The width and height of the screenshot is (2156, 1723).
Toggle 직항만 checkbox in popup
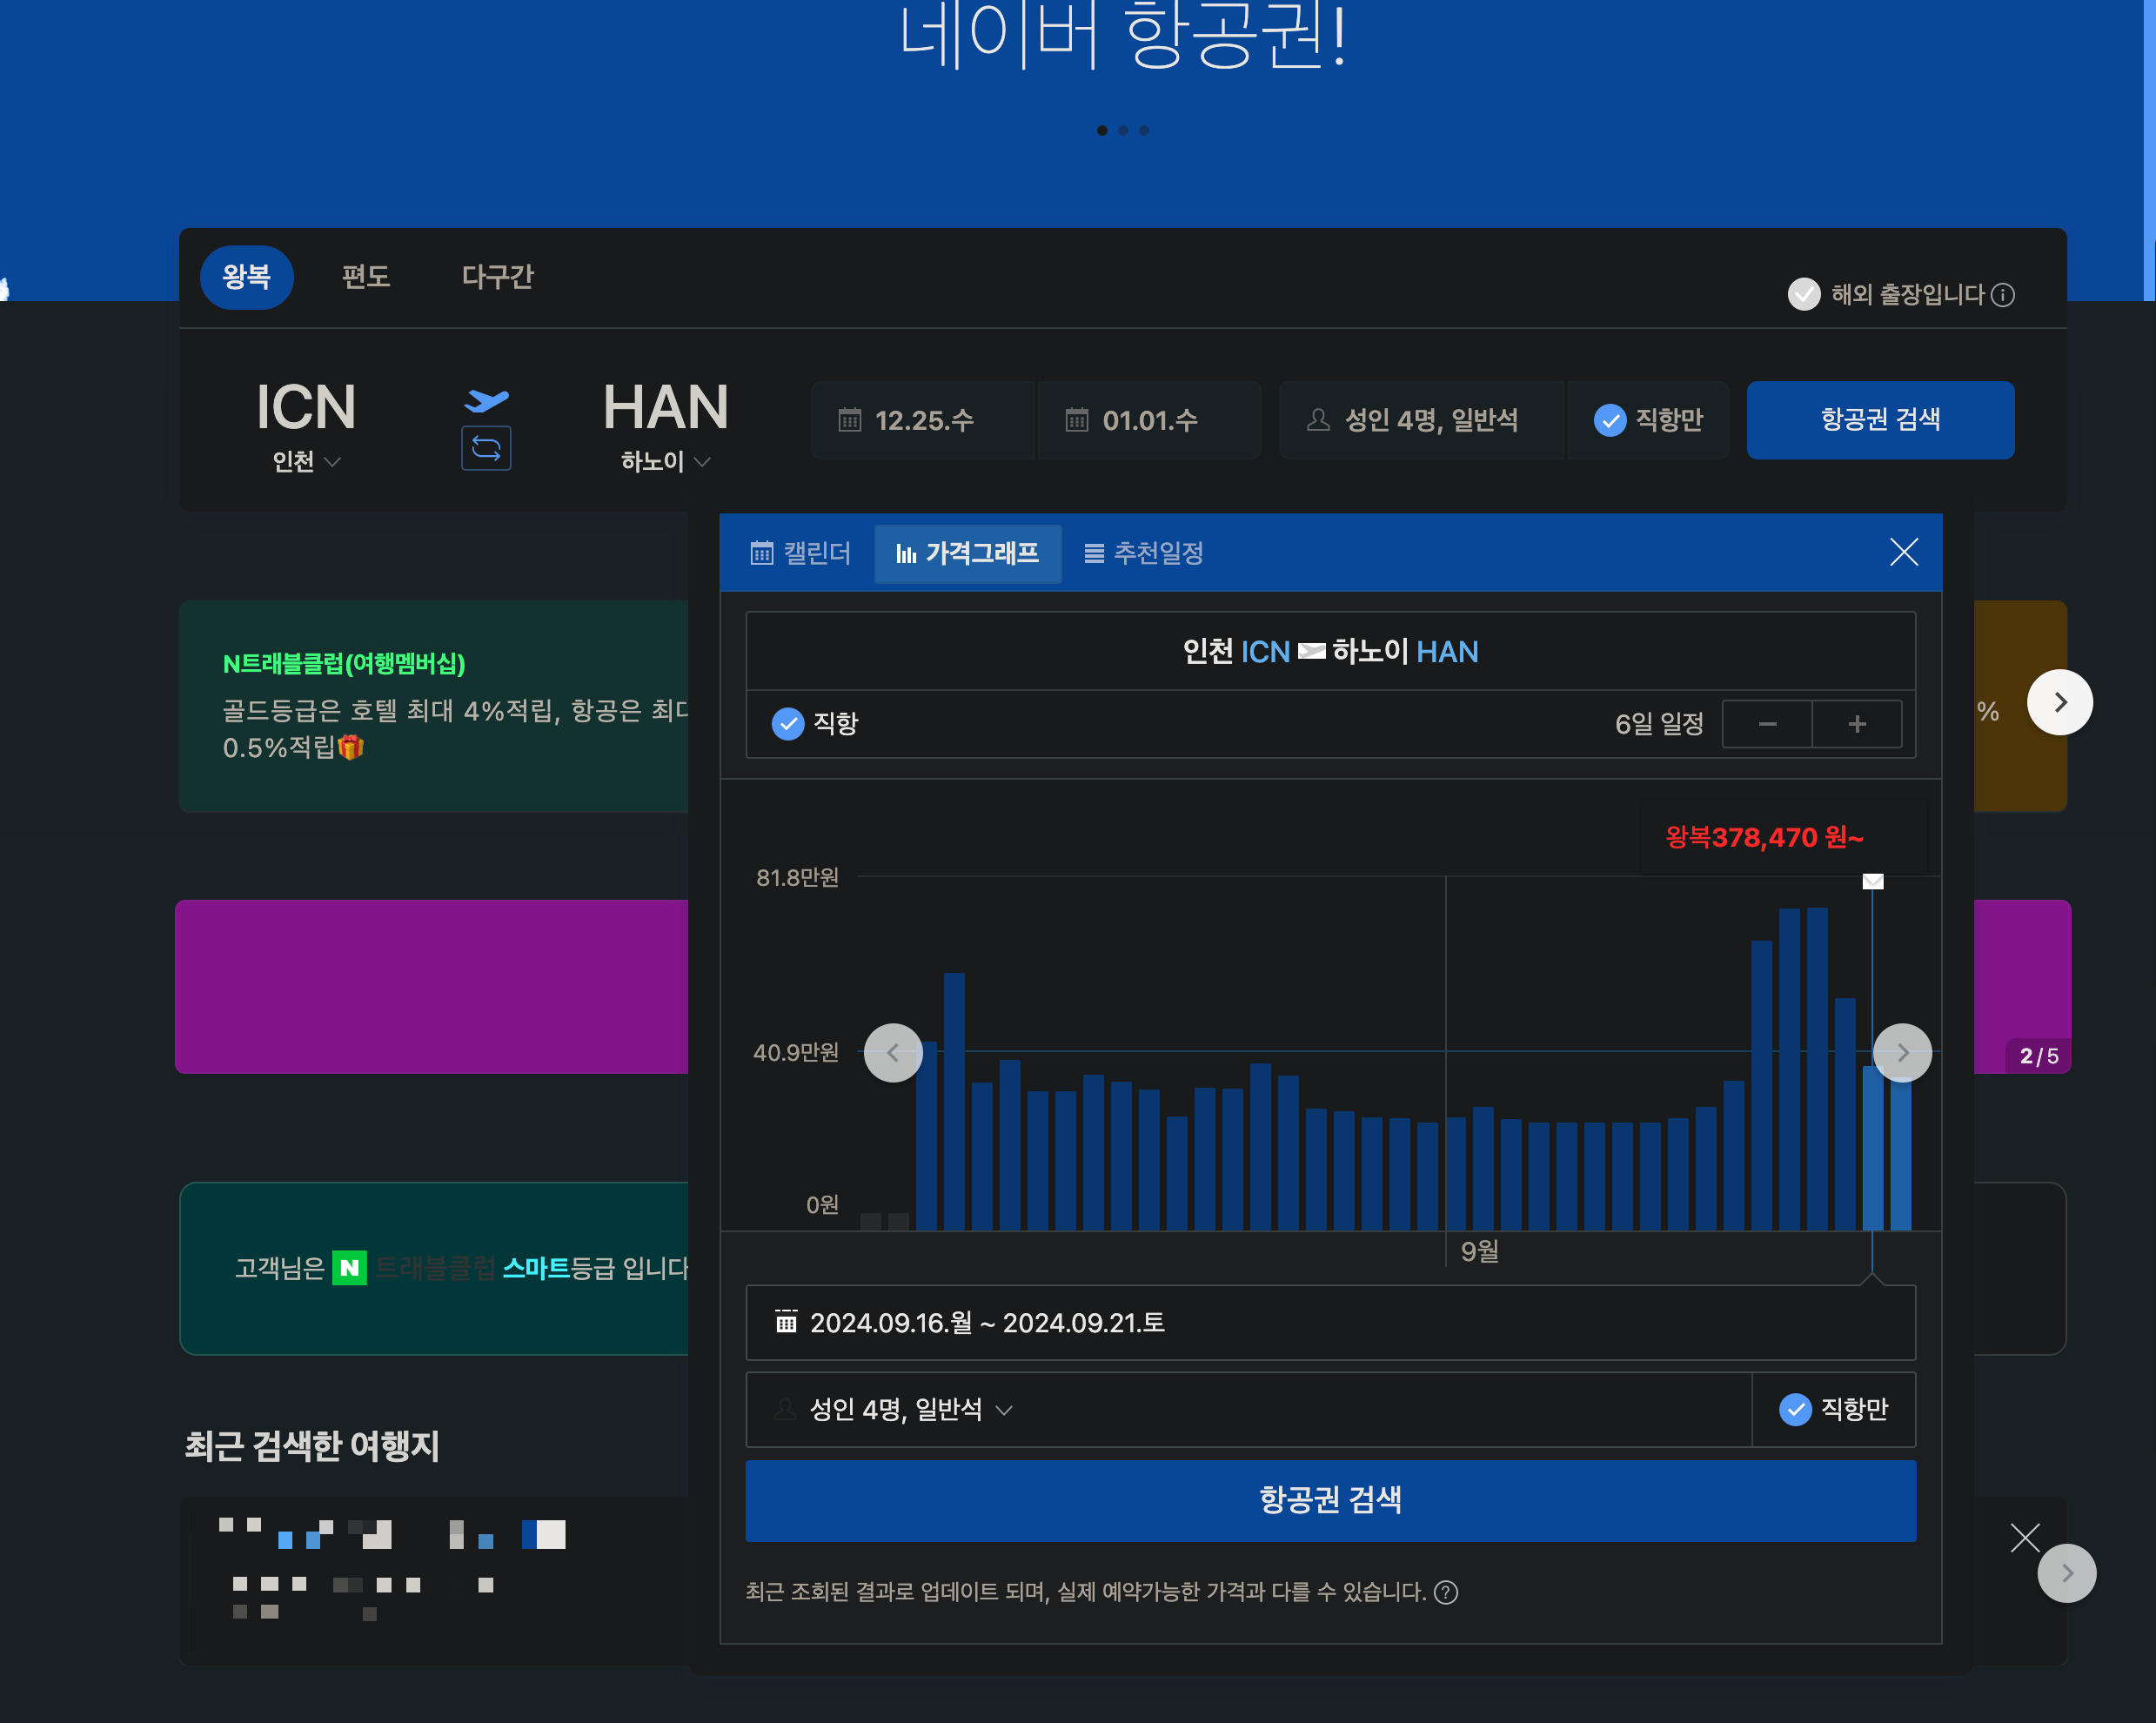1834,1409
